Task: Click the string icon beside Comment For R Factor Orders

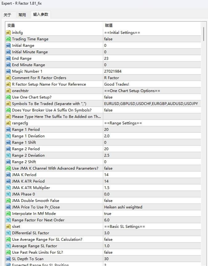Action: tap(8, 78)
